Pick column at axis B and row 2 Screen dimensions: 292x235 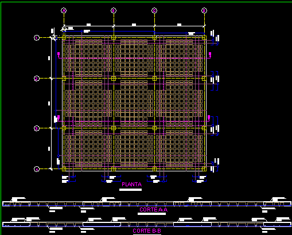pos(114,79)
